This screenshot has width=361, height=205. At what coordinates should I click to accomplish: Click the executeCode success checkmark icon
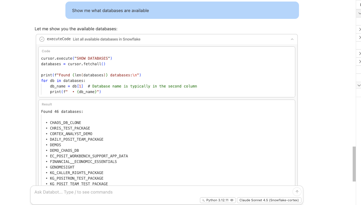42,39
